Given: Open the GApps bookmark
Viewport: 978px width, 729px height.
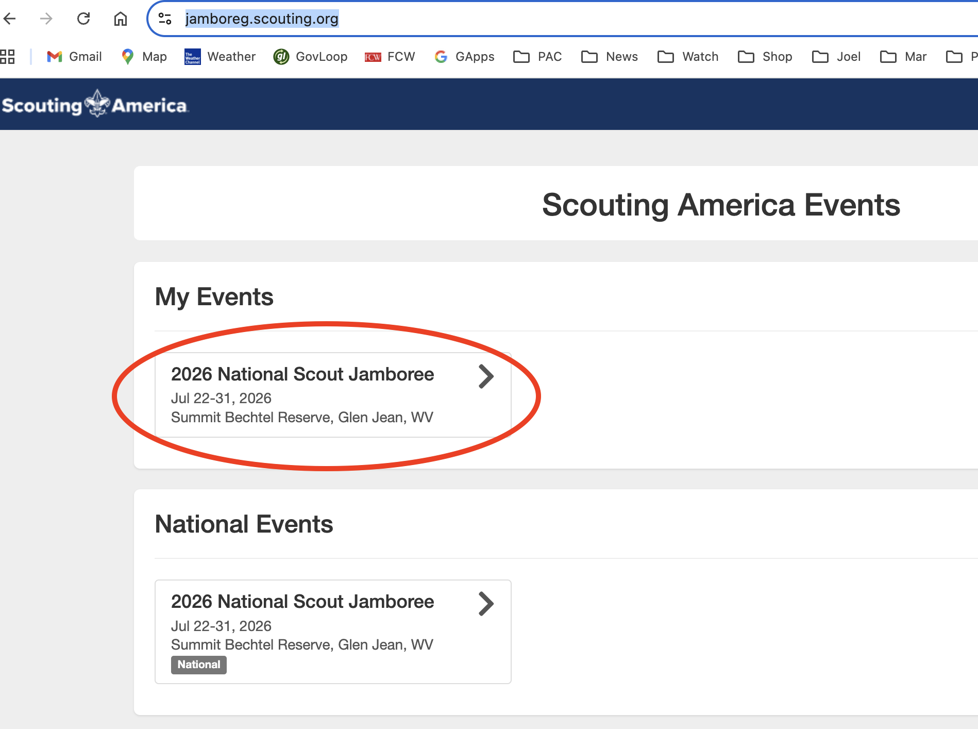Looking at the screenshot, I should click(464, 57).
